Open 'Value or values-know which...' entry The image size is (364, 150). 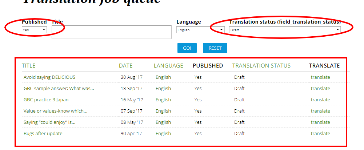tap(55, 111)
